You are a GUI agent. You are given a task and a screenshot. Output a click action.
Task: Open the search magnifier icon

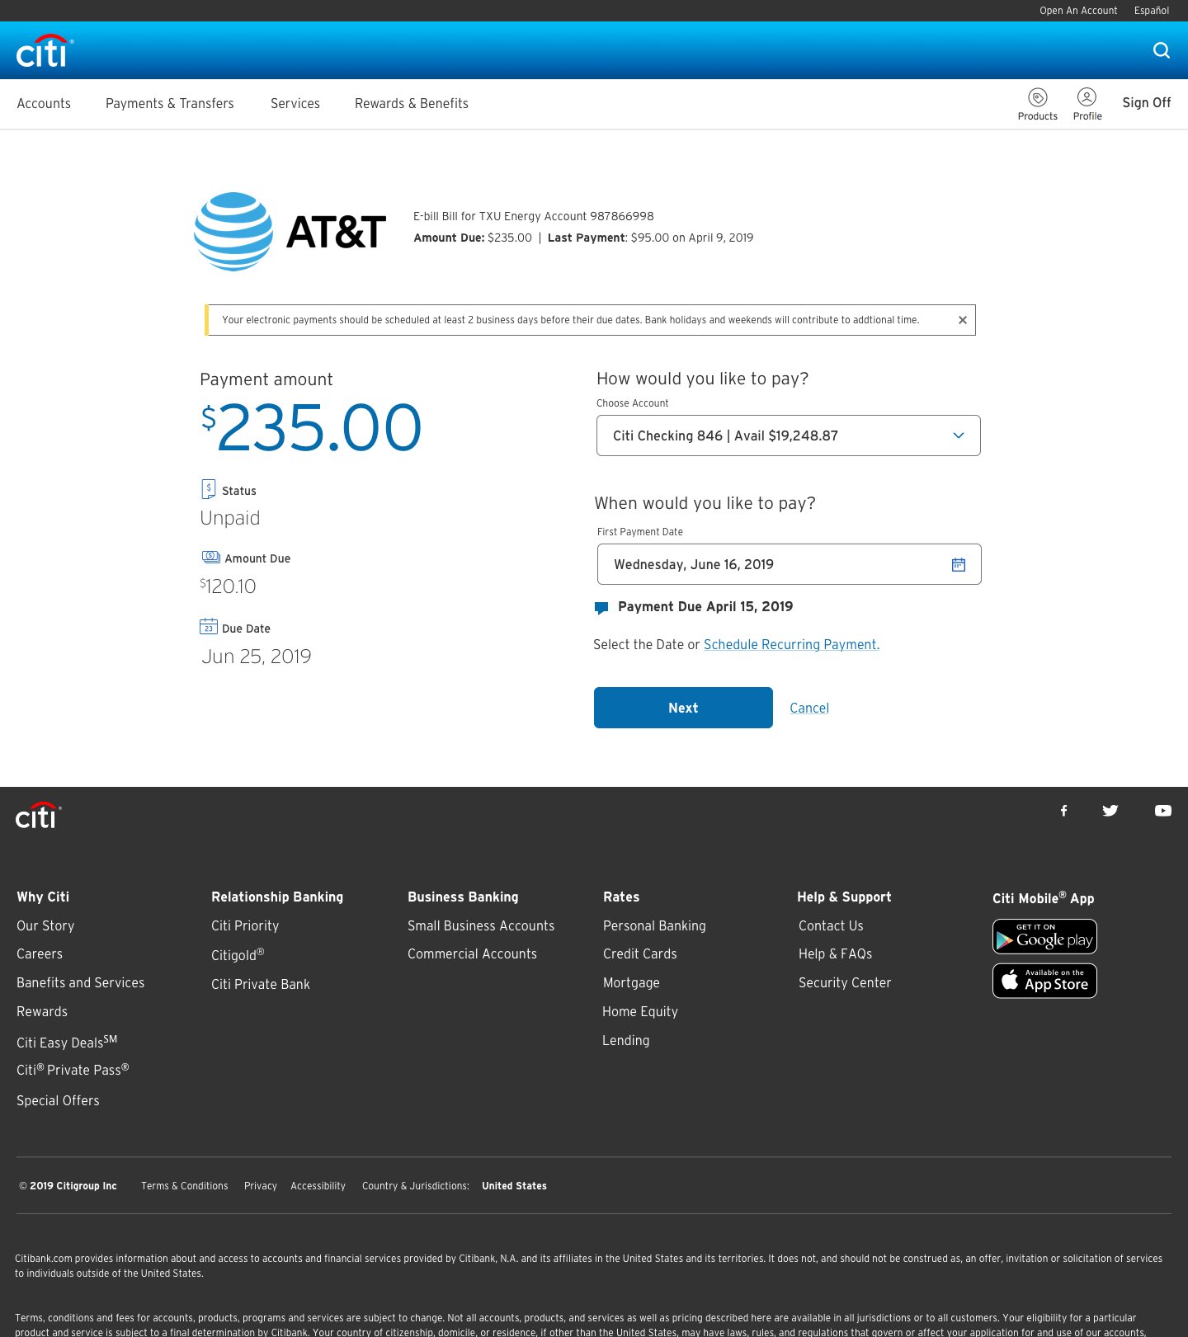(1162, 50)
